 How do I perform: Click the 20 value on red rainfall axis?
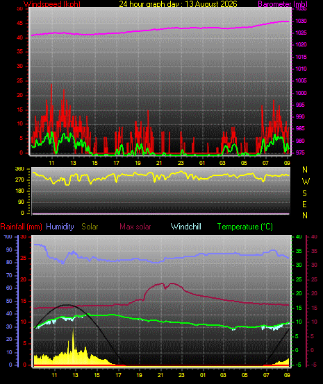point(24,279)
